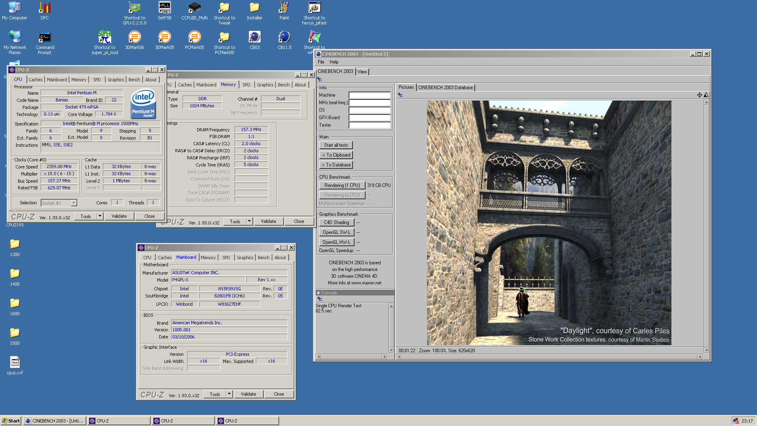The image size is (757, 426).
Task: Open the 1300 folder icon
Action: [15, 247]
